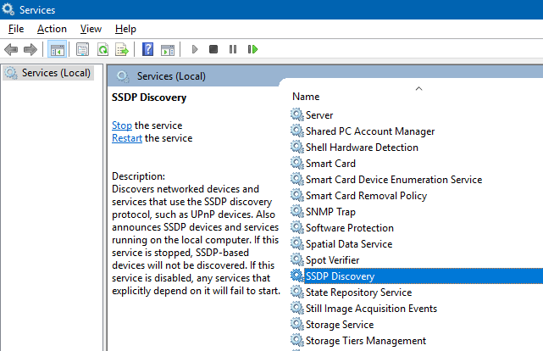This screenshot has width=543, height=351.
Task: Open the File menu
Action: point(15,29)
